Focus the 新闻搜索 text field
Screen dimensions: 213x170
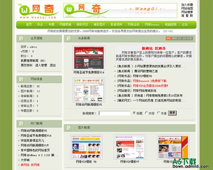pos(115,113)
